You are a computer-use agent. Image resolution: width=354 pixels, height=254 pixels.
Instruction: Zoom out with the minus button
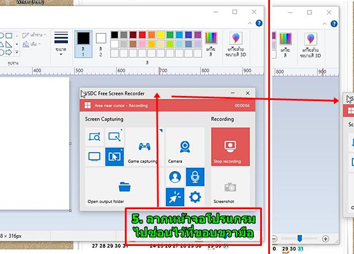point(274,238)
